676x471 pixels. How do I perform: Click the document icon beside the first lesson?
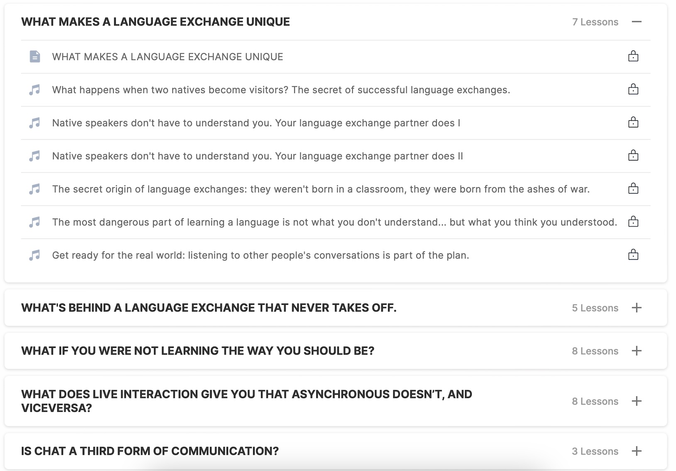pos(35,56)
